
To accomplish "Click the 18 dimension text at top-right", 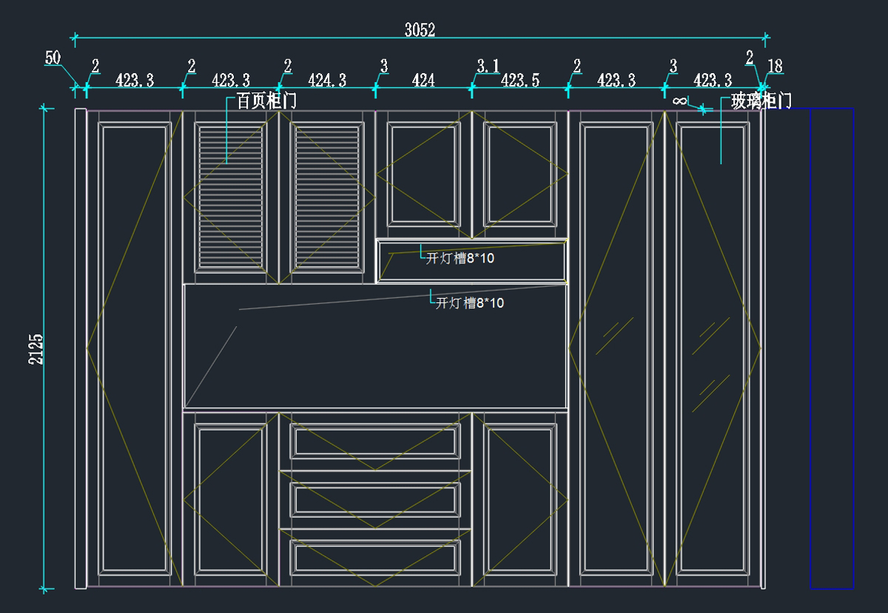I will click(775, 67).
